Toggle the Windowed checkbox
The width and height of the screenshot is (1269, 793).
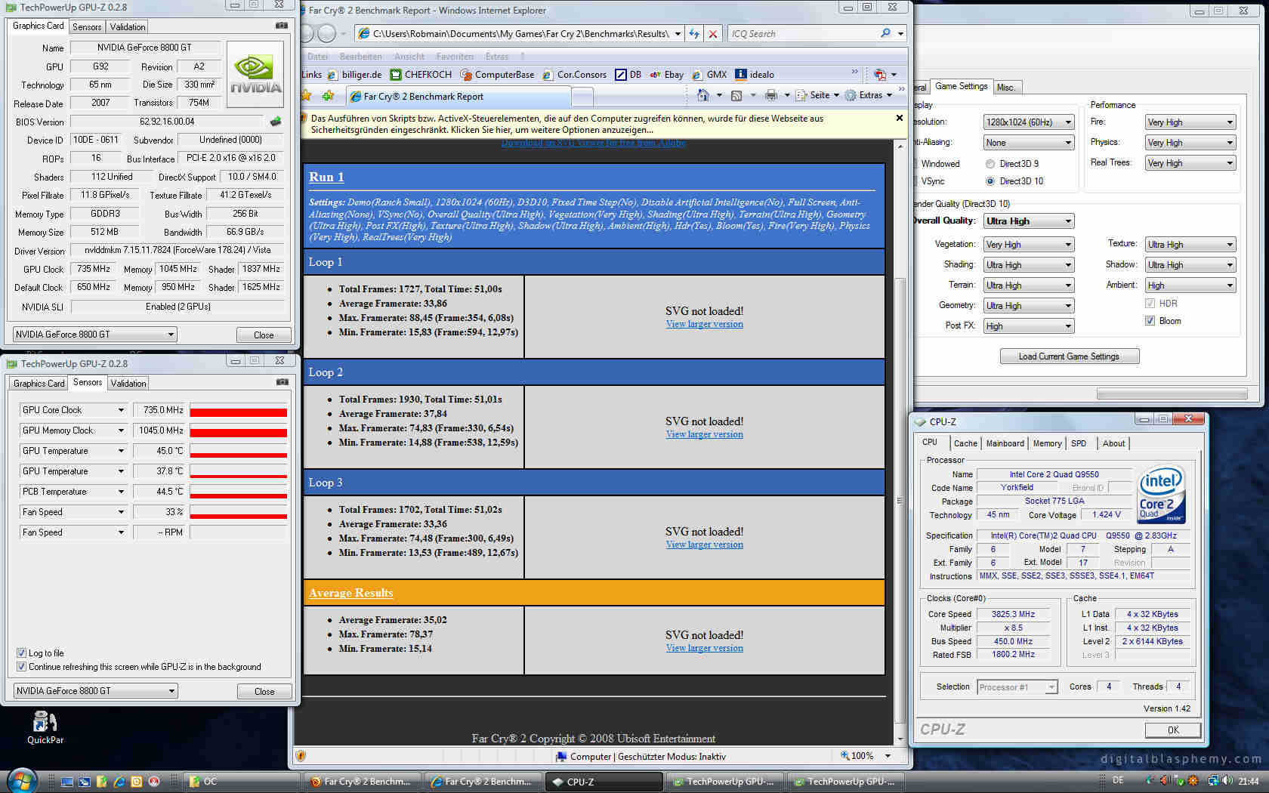click(x=916, y=163)
